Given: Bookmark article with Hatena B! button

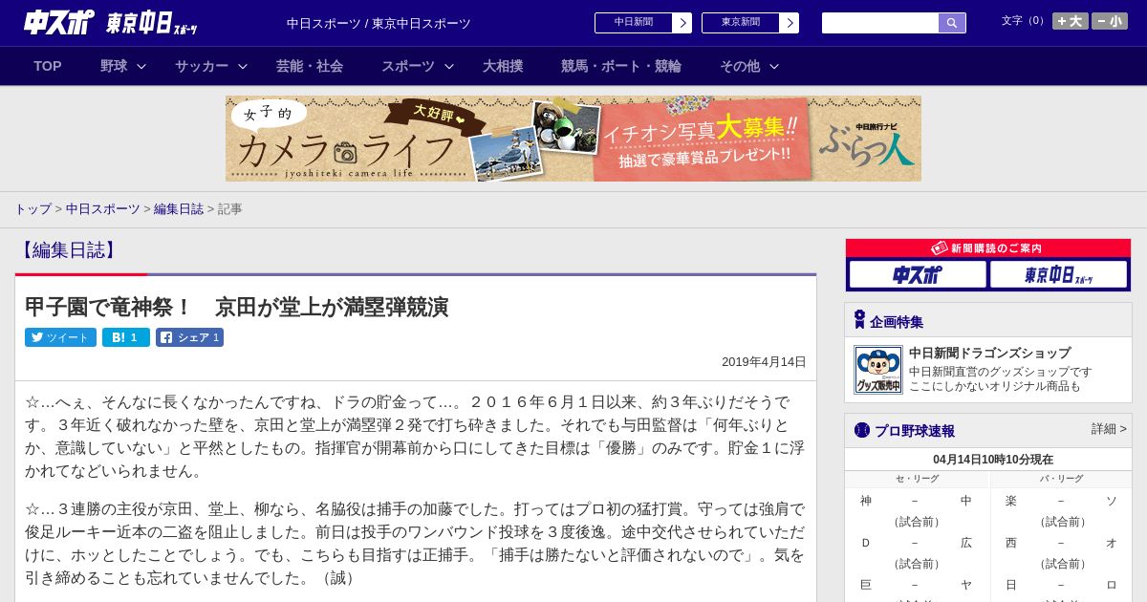Looking at the screenshot, I should [126, 337].
